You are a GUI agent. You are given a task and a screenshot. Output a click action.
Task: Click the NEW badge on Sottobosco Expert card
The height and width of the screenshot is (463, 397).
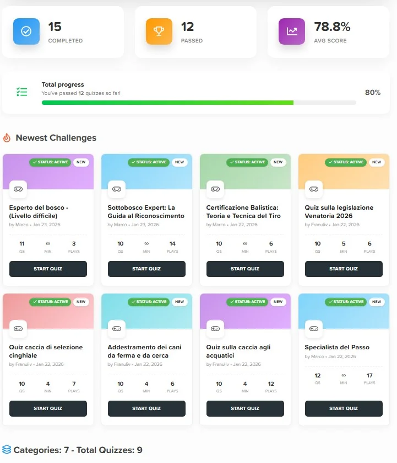click(x=180, y=162)
